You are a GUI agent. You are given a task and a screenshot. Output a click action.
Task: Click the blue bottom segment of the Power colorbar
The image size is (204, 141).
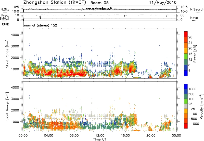(x=186, y=73)
